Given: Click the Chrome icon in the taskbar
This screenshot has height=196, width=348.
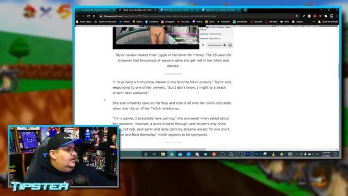Looking at the screenshot, I should [172, 154].
